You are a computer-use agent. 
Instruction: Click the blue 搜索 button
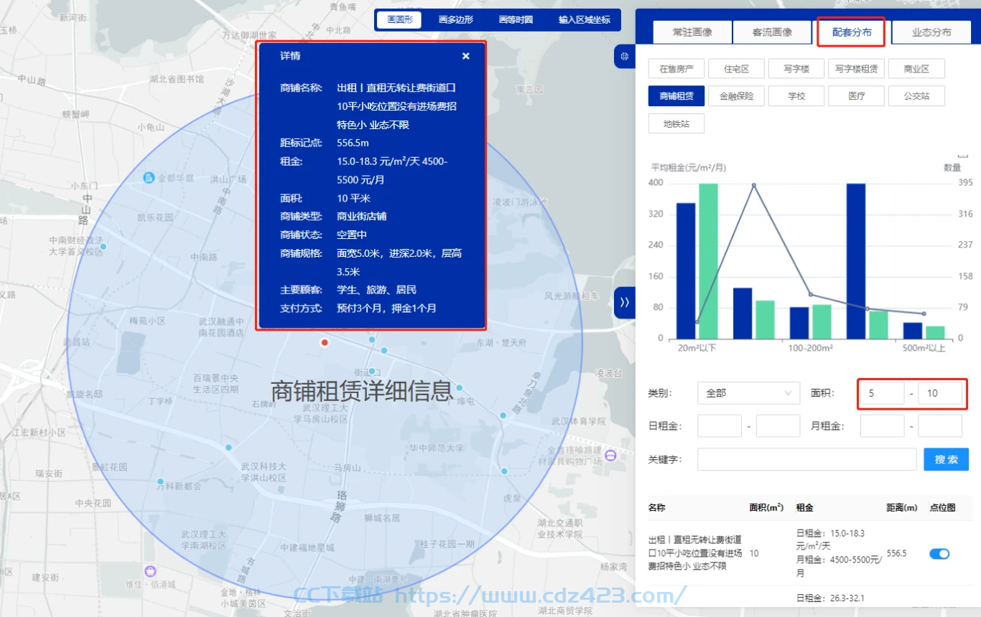click(x=946, y=459)
